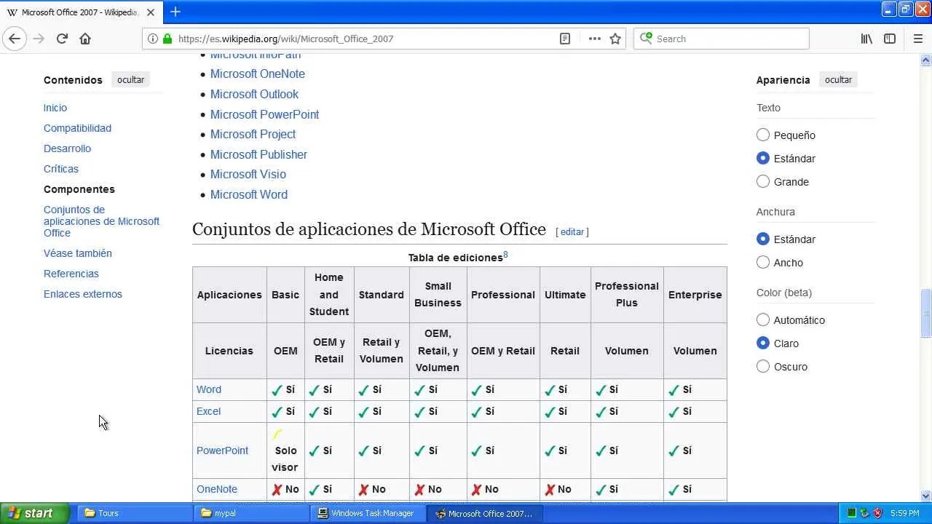Jump to Referencias section
Image resolution: width=932 pixels, height=524 pixels.
(71, 274)
